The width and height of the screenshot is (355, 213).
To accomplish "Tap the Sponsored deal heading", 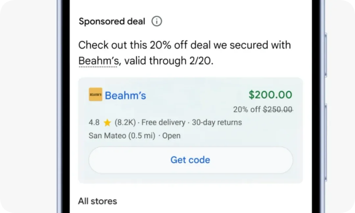I will pos(112,22).
